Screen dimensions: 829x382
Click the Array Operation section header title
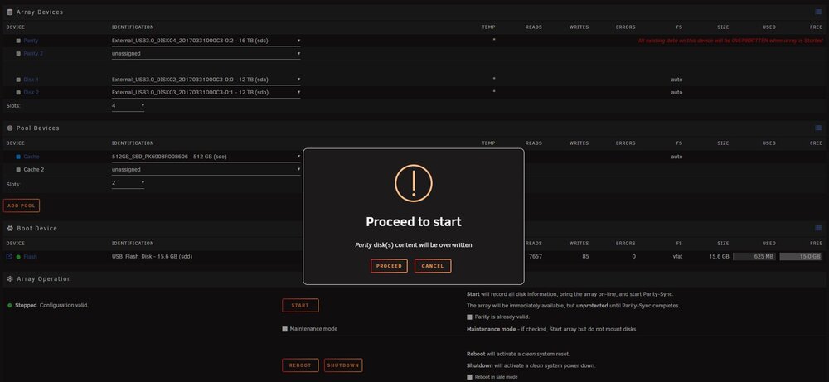pos(43,278)
